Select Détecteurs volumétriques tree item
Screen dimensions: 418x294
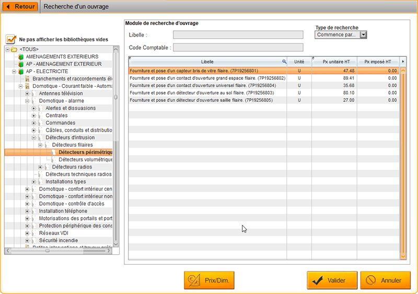tap(85, 159)
